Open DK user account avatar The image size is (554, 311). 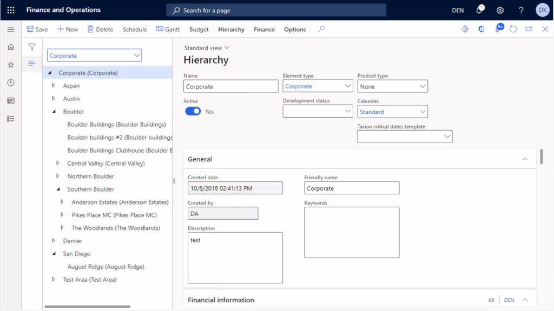[x=542, y=10]
